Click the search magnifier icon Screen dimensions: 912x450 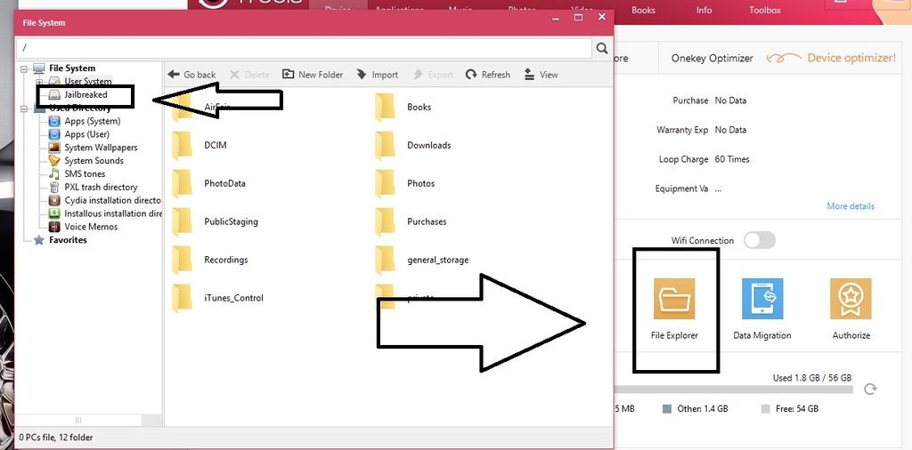pos(603,48)
